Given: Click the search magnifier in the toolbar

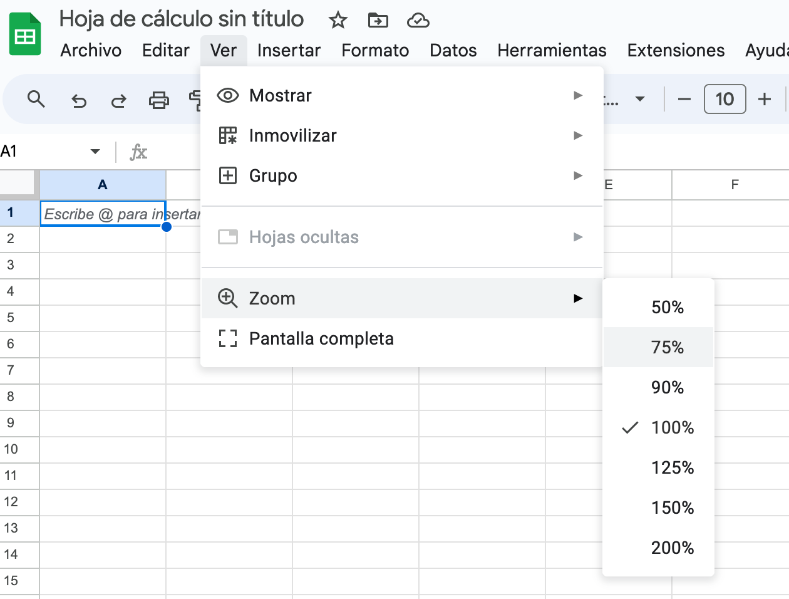Looking at the screenshot, I should (x=36, y=99).
